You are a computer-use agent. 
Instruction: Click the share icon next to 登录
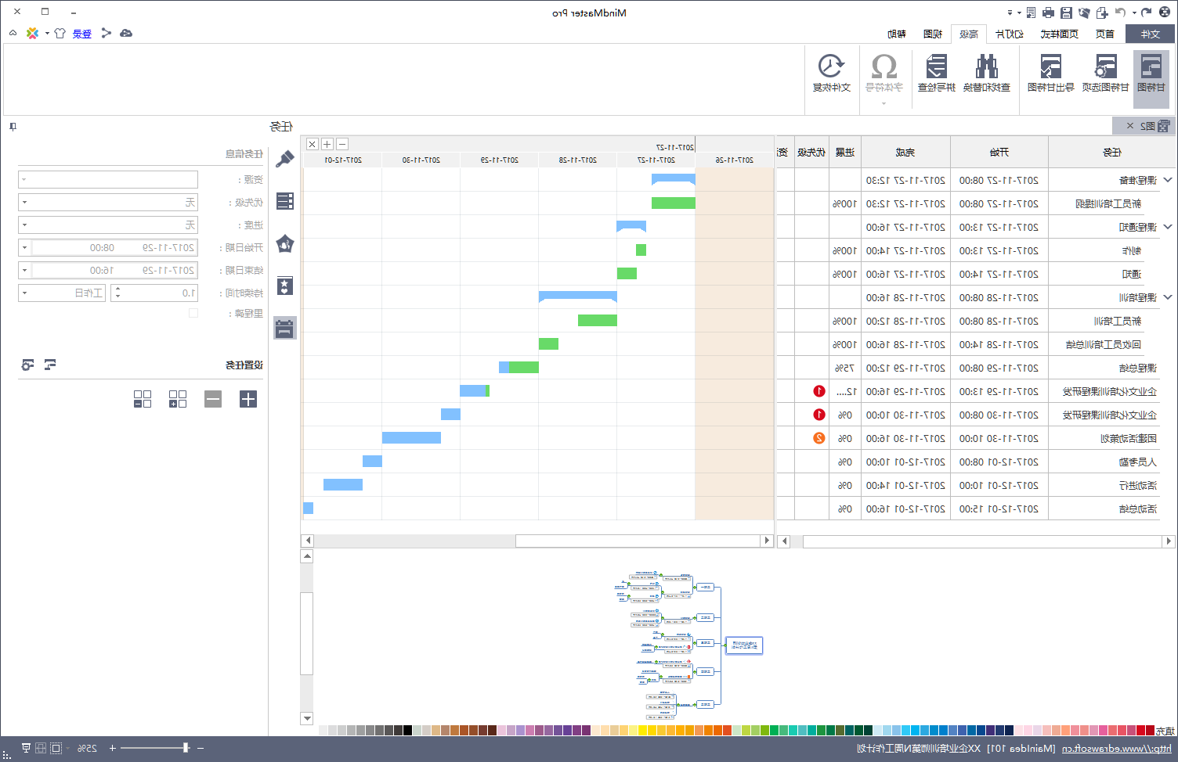pyautogui.click(x=107, y=33)
